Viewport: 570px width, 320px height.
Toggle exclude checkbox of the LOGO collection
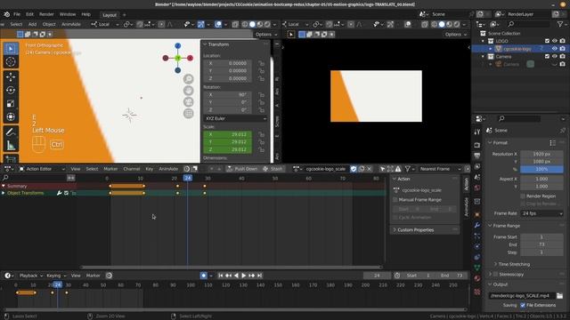pyautogui.click(x=547, y=41)
